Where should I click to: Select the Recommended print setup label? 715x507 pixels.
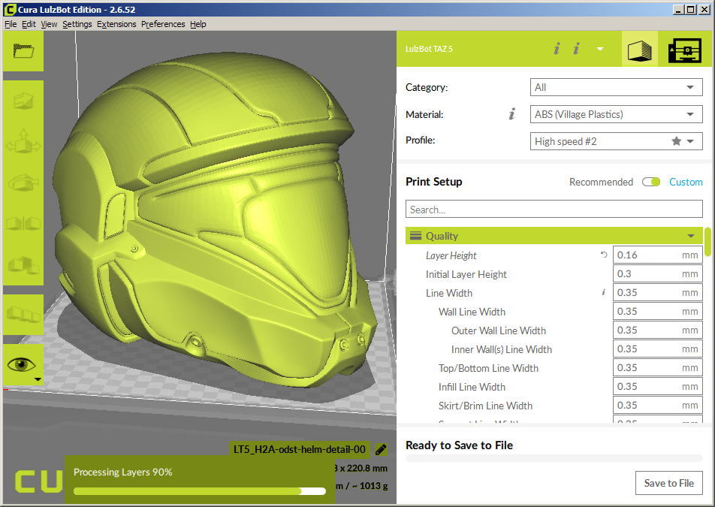[x=601, y=182]
